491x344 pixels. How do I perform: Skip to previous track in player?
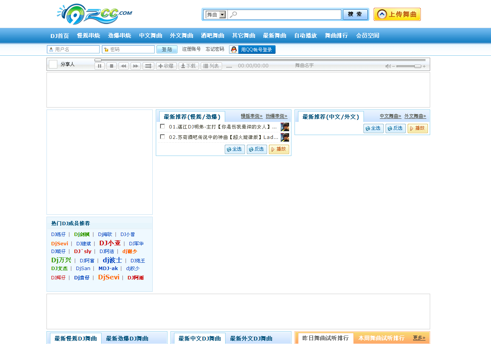[x=124, y=66]
